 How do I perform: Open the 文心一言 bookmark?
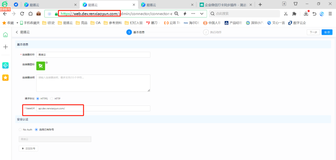(276, 23)
